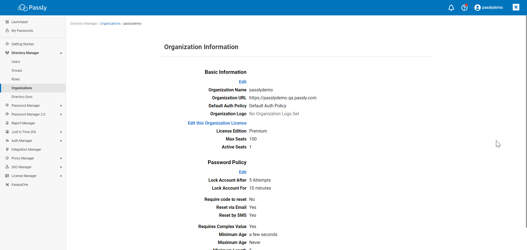The image size is (527, 250).
Task: Click Edit under Basic Information
Action: pyautogui.click(x=243, y=82)
